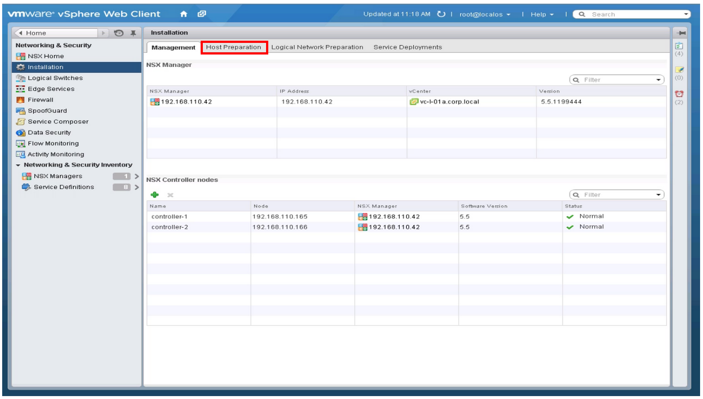Screen dimensions: 703x399
Task: Switch to the Host Preparation tab
Action: tap(234, 47)
